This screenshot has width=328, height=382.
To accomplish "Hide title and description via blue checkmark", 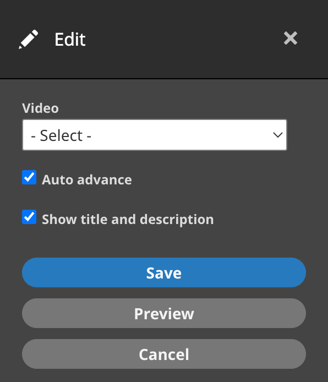I will [29, 217].
